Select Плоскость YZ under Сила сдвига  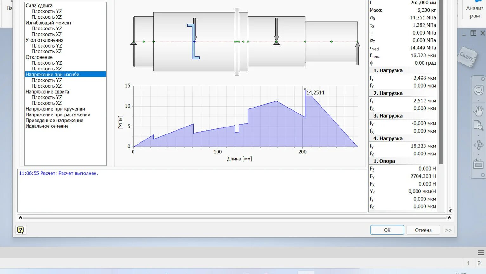pyautogui.click(x=47, y=11)
